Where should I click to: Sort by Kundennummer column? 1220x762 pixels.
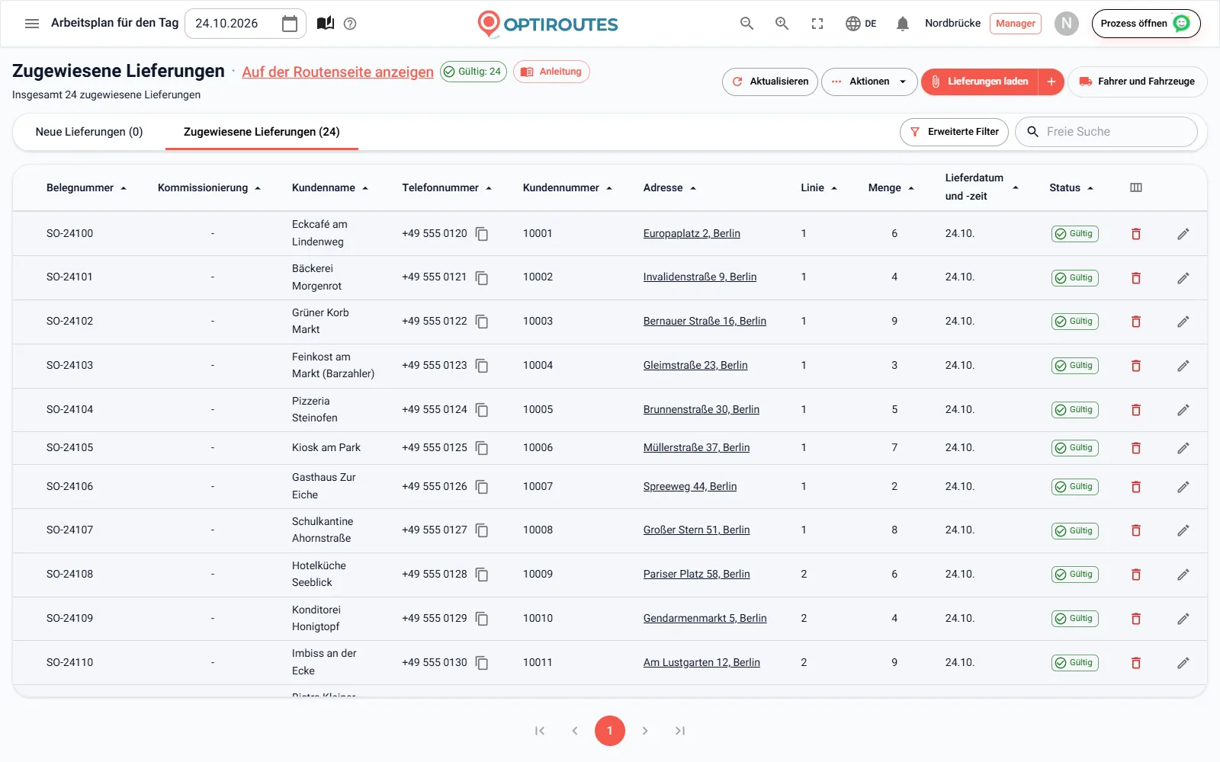coord(567,187)
